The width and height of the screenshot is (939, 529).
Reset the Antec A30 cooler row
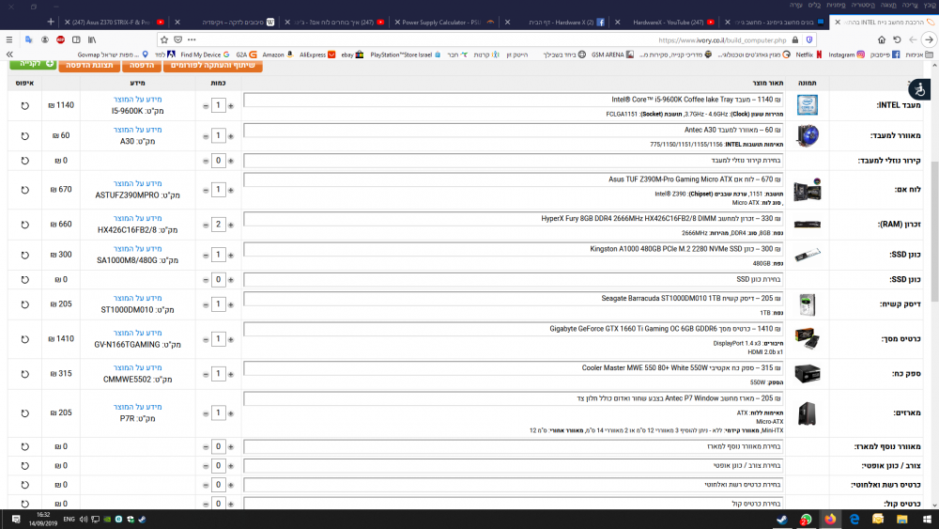coord(24,136)
